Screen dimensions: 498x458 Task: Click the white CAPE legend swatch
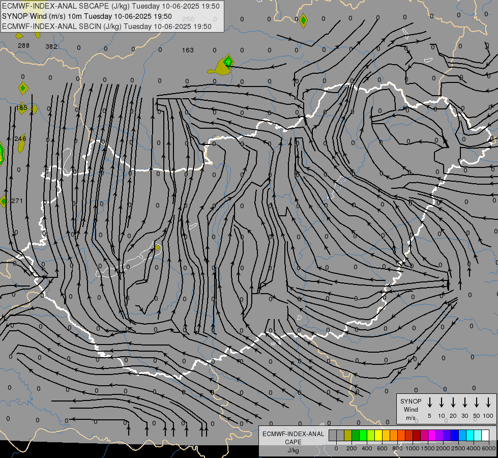485,435
